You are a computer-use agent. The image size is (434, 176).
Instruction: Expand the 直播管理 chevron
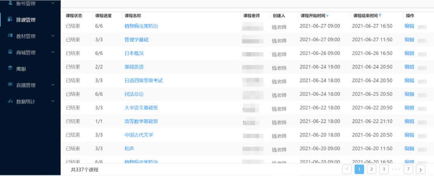(53, 85)
